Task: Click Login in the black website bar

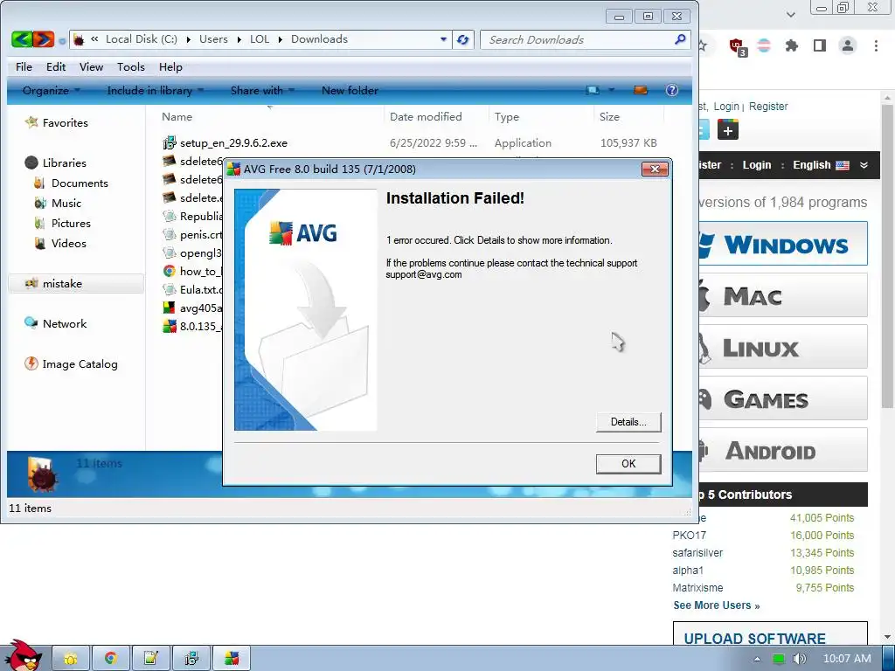Action: [757, 165]
